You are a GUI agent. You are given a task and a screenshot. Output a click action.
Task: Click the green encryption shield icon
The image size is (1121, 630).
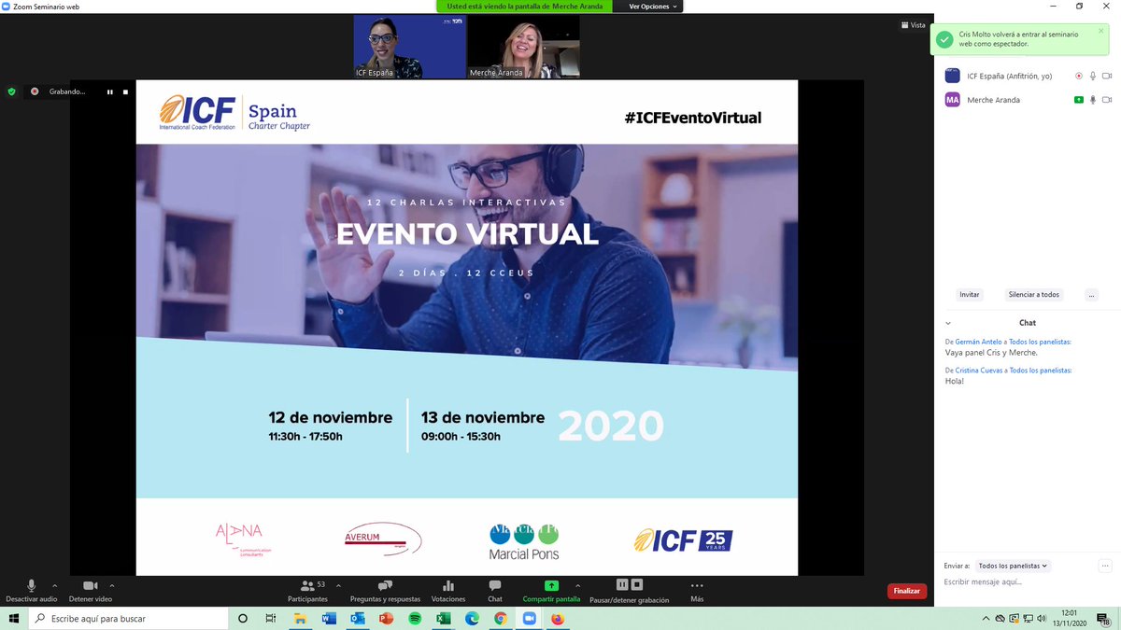(12, 91)
